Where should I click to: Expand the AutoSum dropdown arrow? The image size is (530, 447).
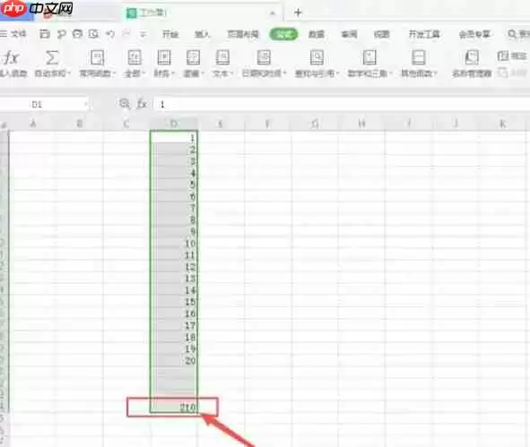69,73
